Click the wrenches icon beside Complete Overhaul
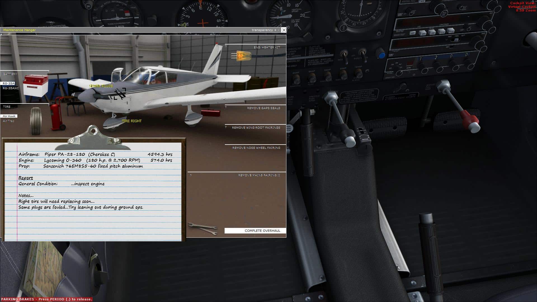 click(x=203, y=228)
